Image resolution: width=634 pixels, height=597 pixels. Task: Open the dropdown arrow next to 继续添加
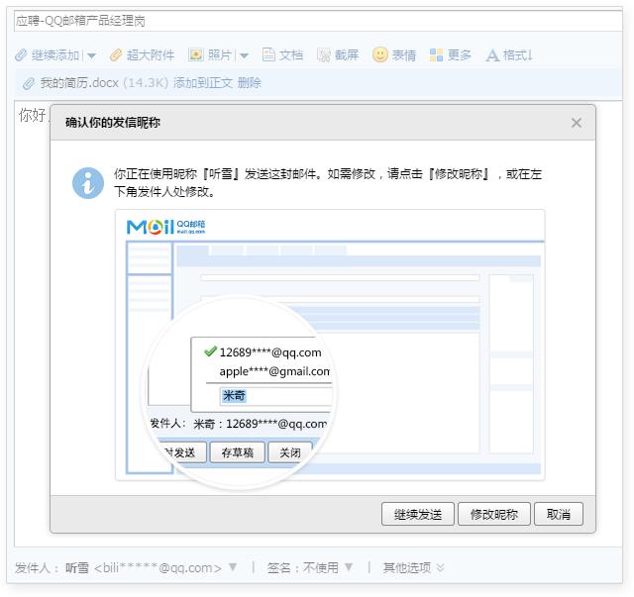(x=92, y=55)
